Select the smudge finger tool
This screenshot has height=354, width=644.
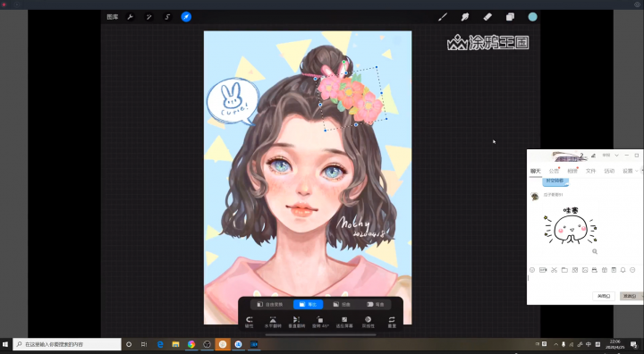click(465, 17)
